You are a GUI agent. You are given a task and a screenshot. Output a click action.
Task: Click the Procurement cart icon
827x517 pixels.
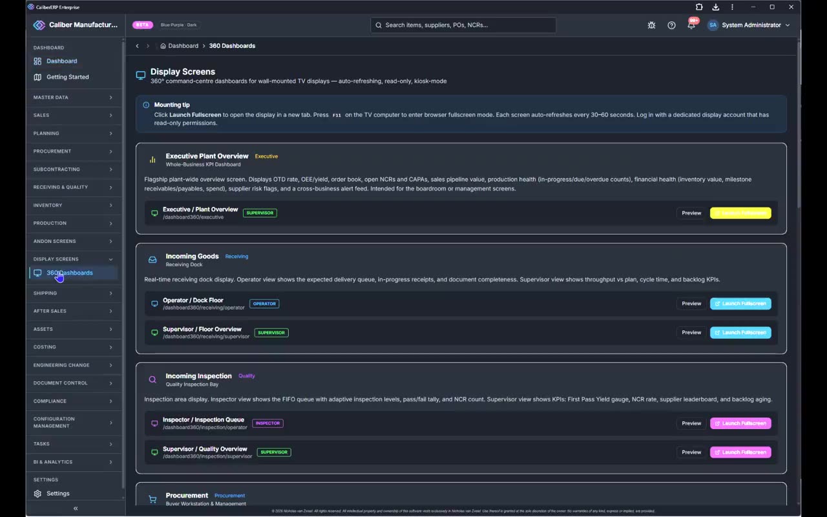coord(152,499)
